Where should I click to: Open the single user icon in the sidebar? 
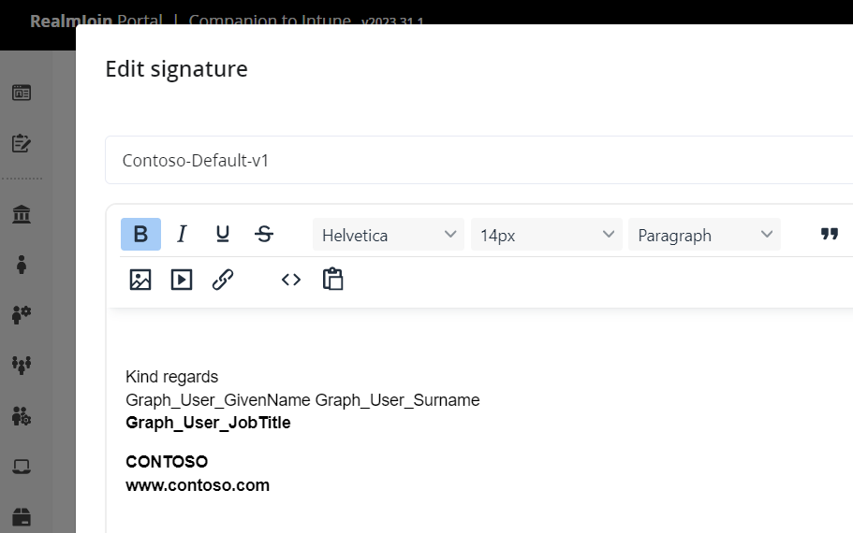coord(21,266)
